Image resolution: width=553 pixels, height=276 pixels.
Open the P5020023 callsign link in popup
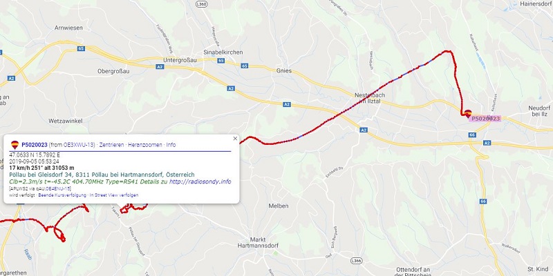pos(35,145)
